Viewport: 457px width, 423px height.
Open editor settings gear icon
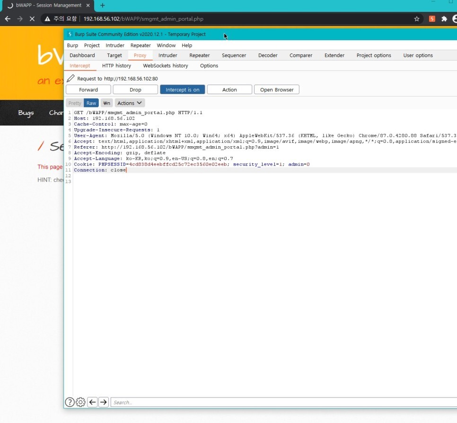(x=80, y=402)
